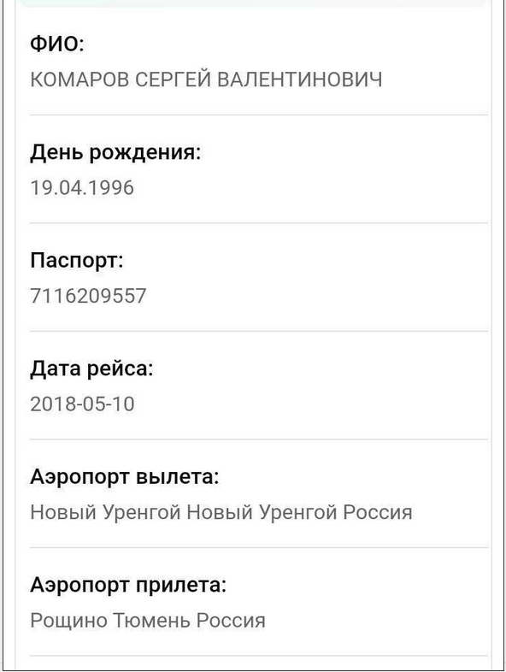Click the first name СЕРГЕЙ
506x672 pixels.
174,80
